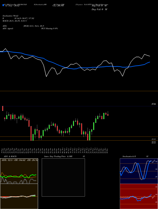Click the 'MACD: 26.9, 26.39, 0.51 C' line
This screenshot has height=209, width=158.
click(15, 21)
